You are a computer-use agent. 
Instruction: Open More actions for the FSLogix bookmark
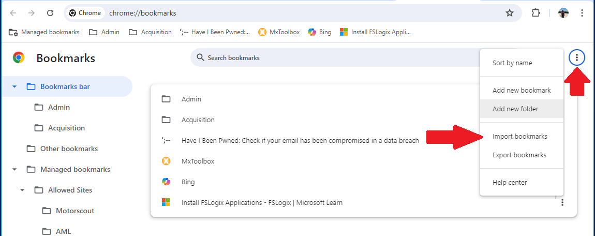coord(562,202)
